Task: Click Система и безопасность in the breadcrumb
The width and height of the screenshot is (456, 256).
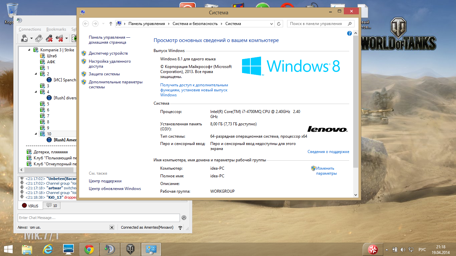Action: (x=195, y=24)
